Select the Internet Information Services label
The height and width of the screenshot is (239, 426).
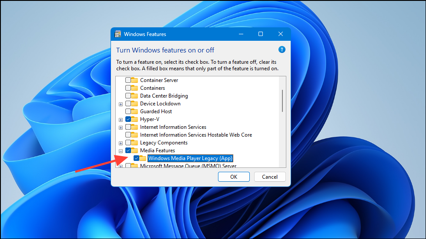[173, 127]
